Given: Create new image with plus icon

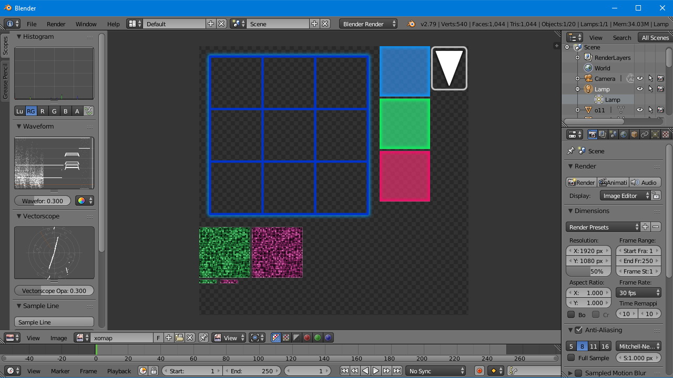Looking at the screenshot, I should pyautogui.click(x=169, y=338).
